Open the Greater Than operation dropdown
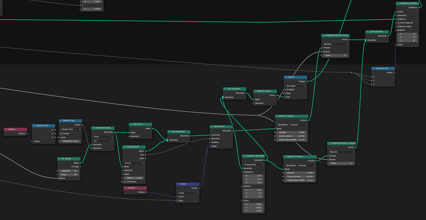Image resolution: width=426 pixels, height=220 pixels. coord(70,129)
